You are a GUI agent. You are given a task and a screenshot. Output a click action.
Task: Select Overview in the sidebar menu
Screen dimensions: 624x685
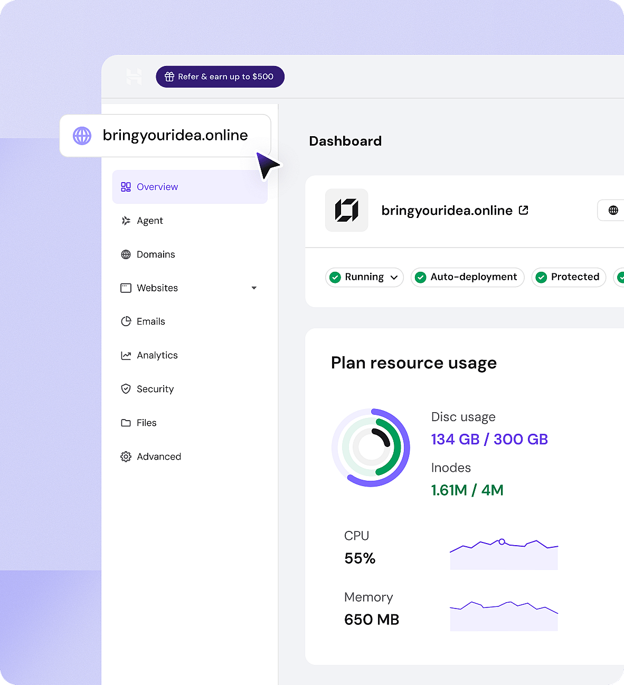(190, 187)
